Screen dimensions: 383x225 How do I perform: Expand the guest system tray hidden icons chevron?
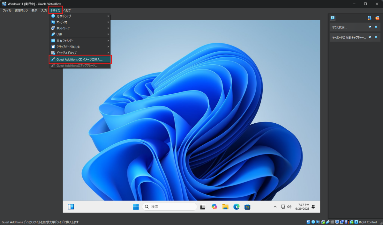point(275,207)
